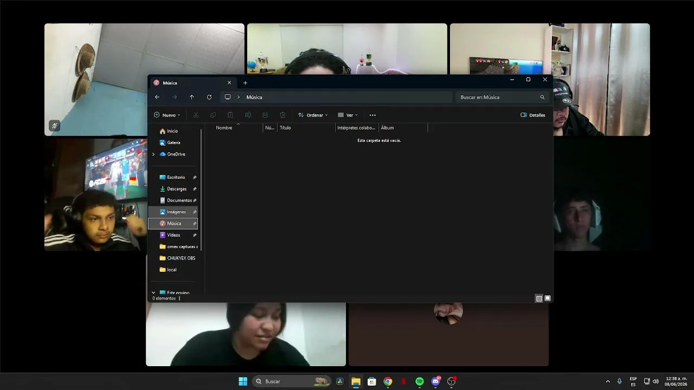The image size is (694, 390).
Task: Click the Intérpretes colabo... column header
Action: (356, 128)
